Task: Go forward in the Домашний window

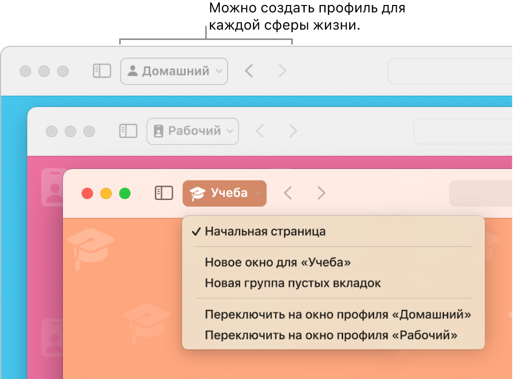Action: coord(282,71)
